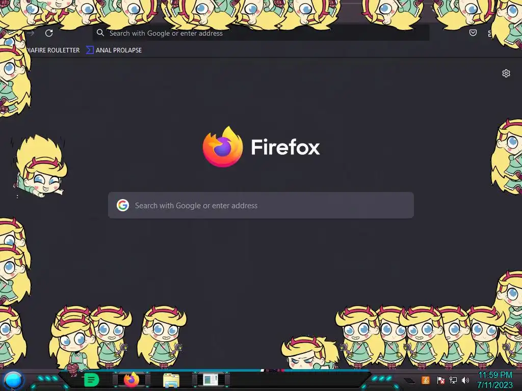Open the green pinned app on taskbar
Image resolution: width=522 pixels, height=391 pixels.
tap(91, 380)
